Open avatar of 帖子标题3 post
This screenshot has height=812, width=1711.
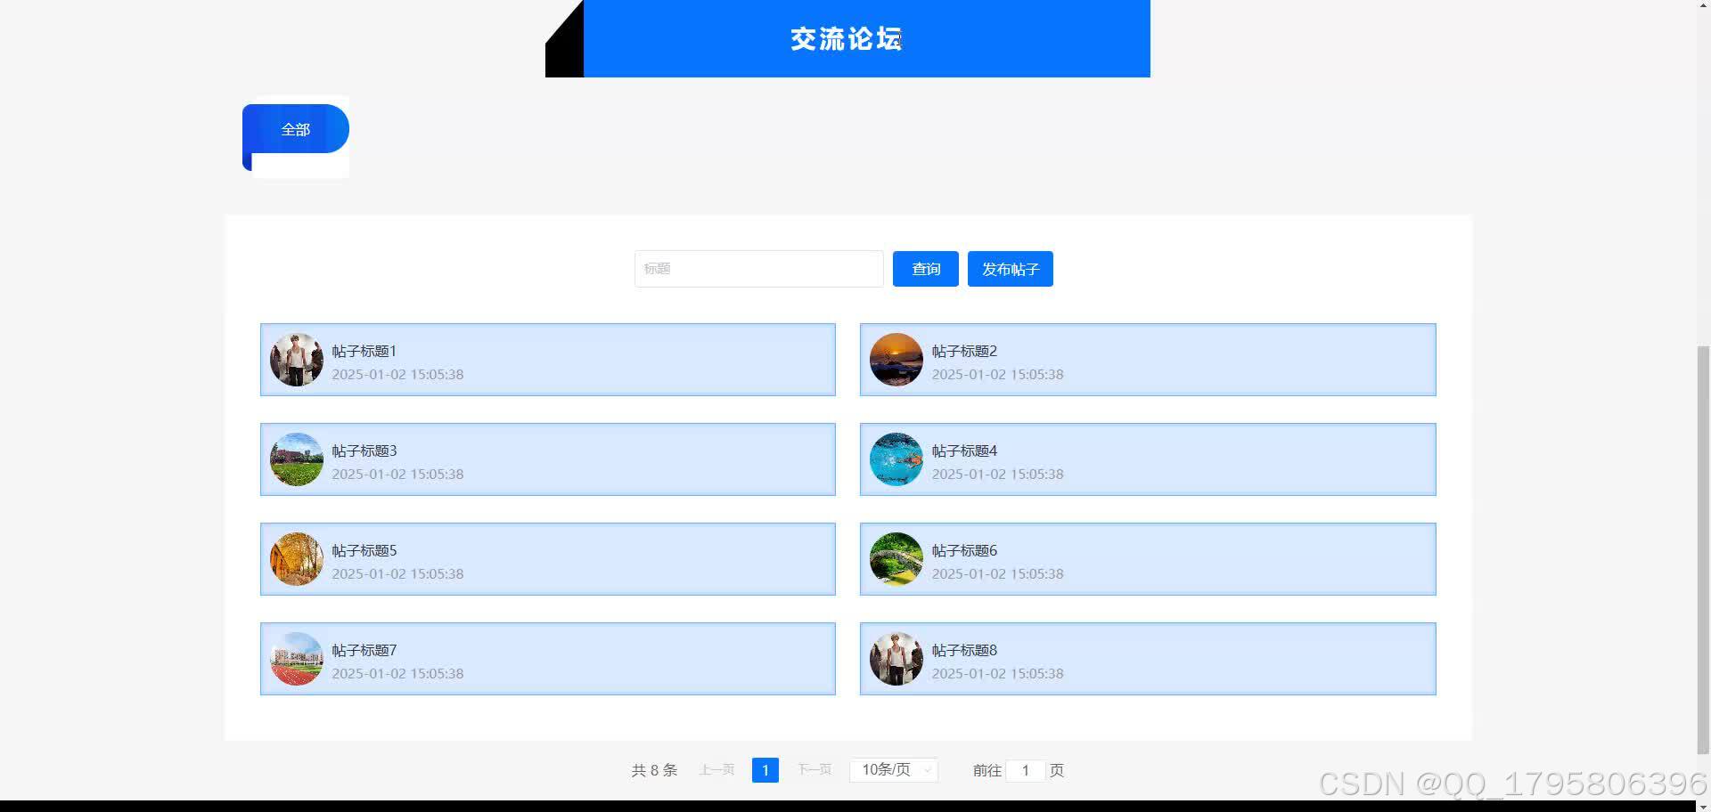click(x=297, y=459)
